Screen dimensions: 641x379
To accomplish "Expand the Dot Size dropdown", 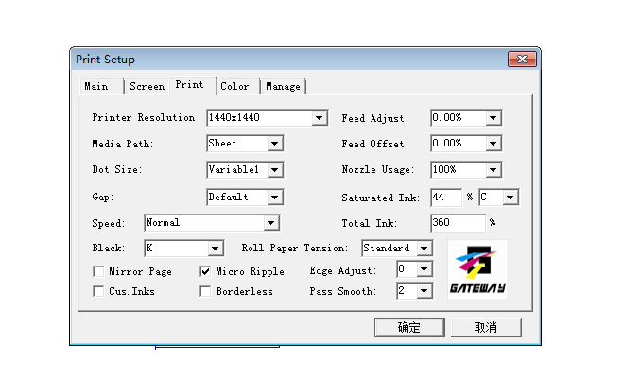I will click(275, 170).
